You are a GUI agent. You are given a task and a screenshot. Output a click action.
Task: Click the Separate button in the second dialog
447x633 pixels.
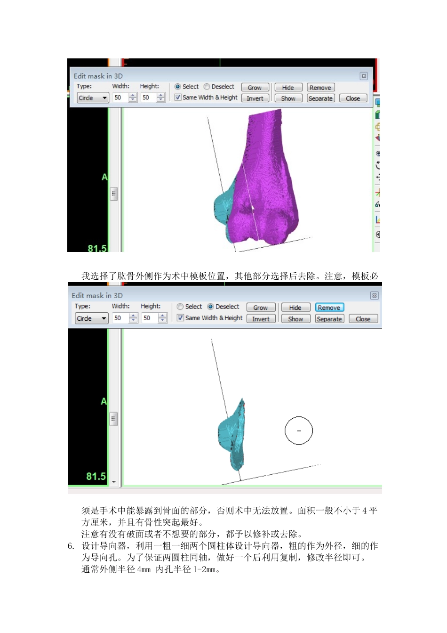tap(329, 319)
